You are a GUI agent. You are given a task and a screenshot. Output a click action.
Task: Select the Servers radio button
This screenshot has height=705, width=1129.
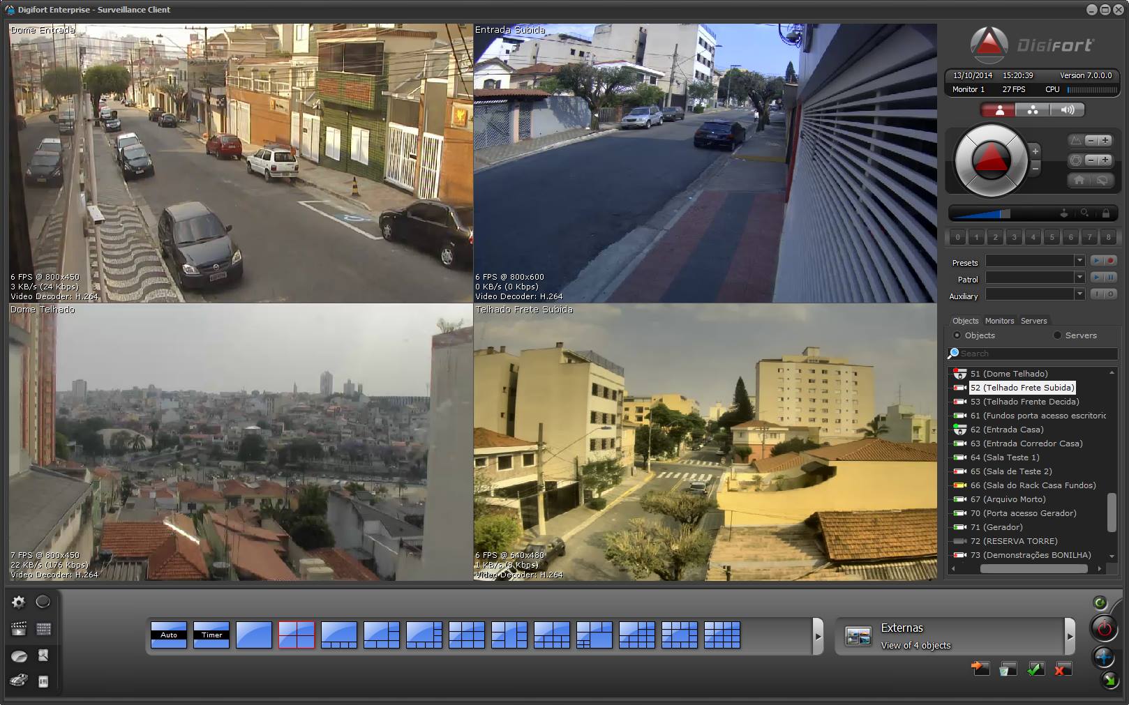1057,335
